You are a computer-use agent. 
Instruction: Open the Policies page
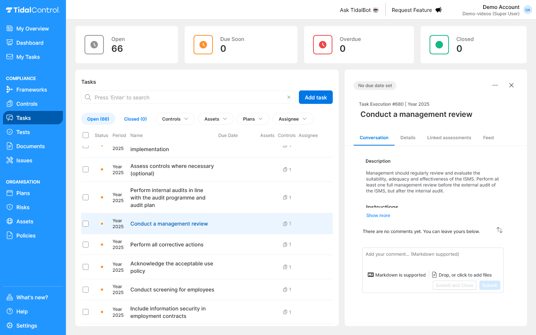click(x=25, y=235)
